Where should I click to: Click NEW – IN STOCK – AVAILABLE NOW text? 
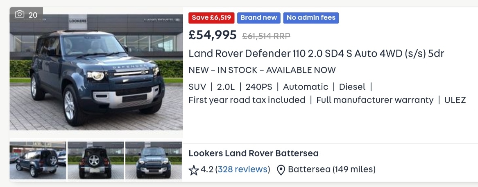262,70
